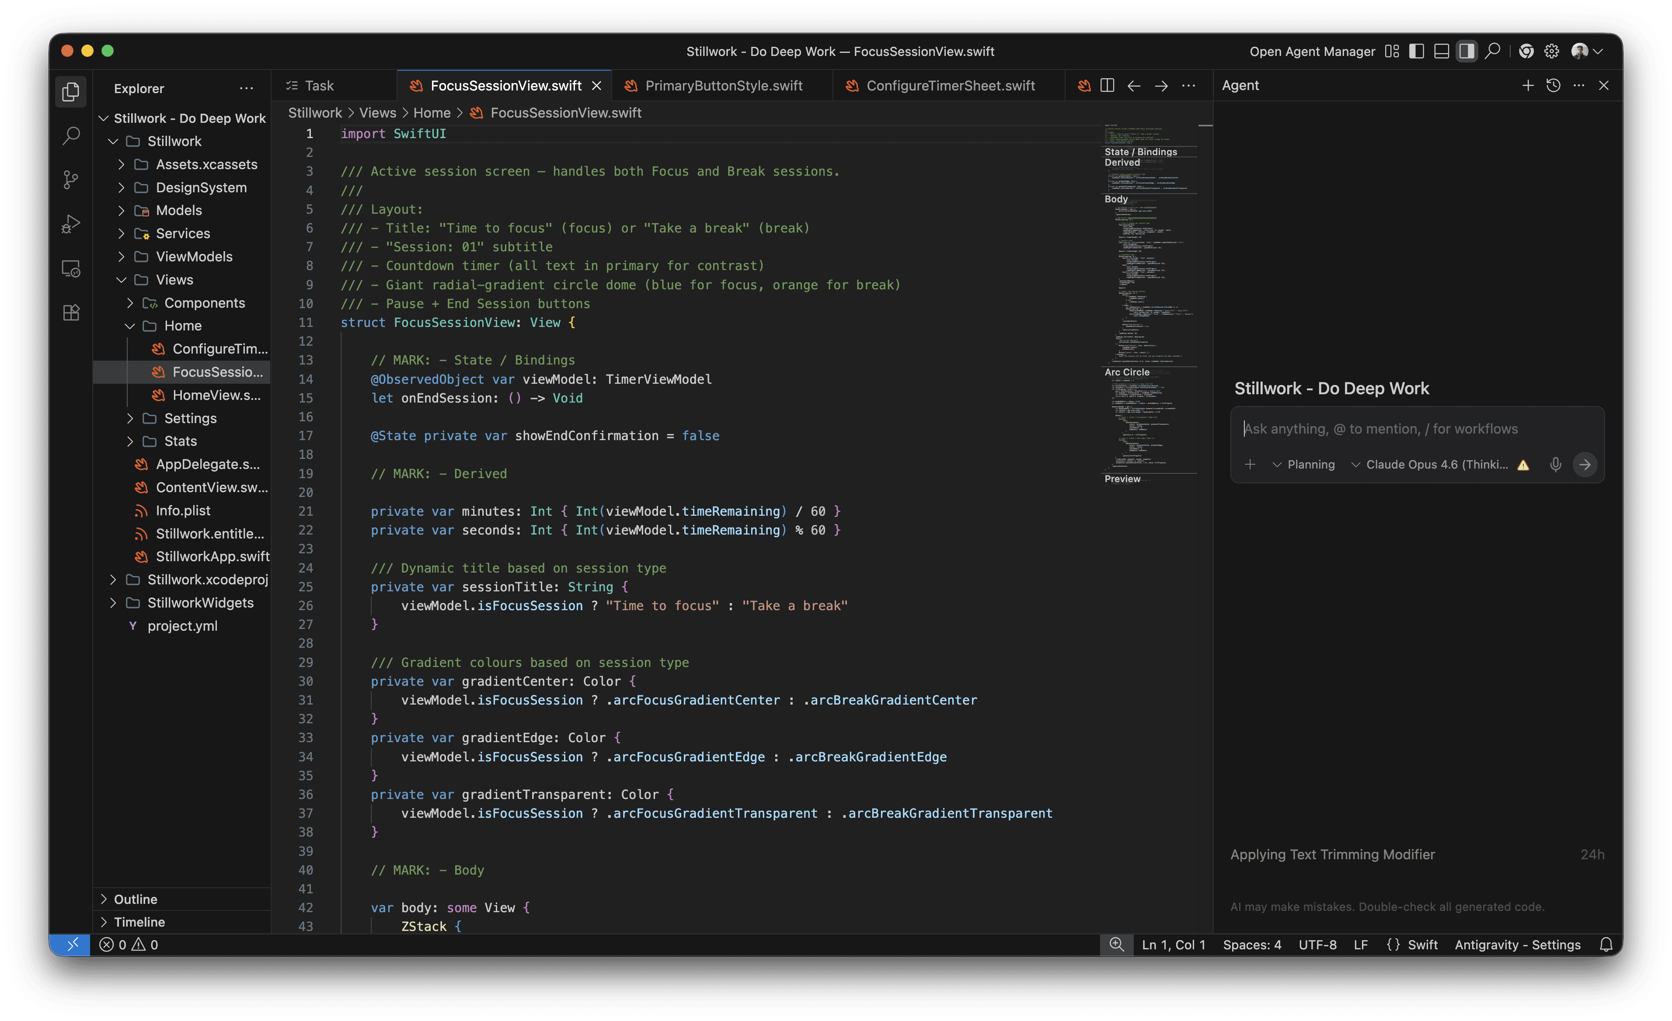Toggle the bottom panel visibility

pyautogui.click(x=1441, y=52)
